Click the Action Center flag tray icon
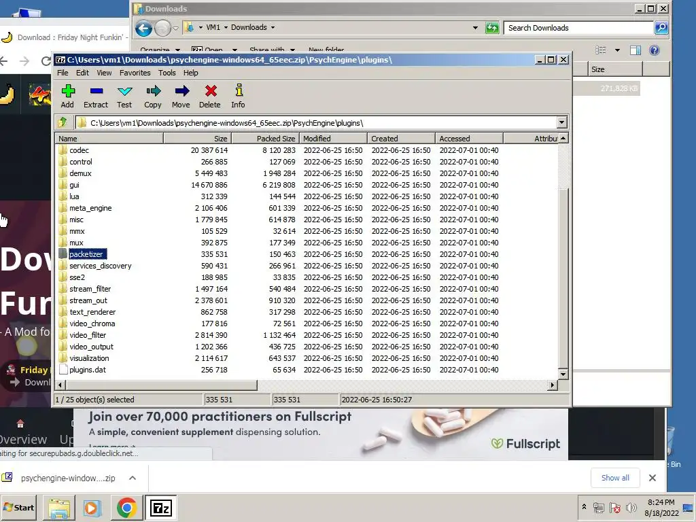The width and height of the screenshot is (696, 522). (614, 507)
